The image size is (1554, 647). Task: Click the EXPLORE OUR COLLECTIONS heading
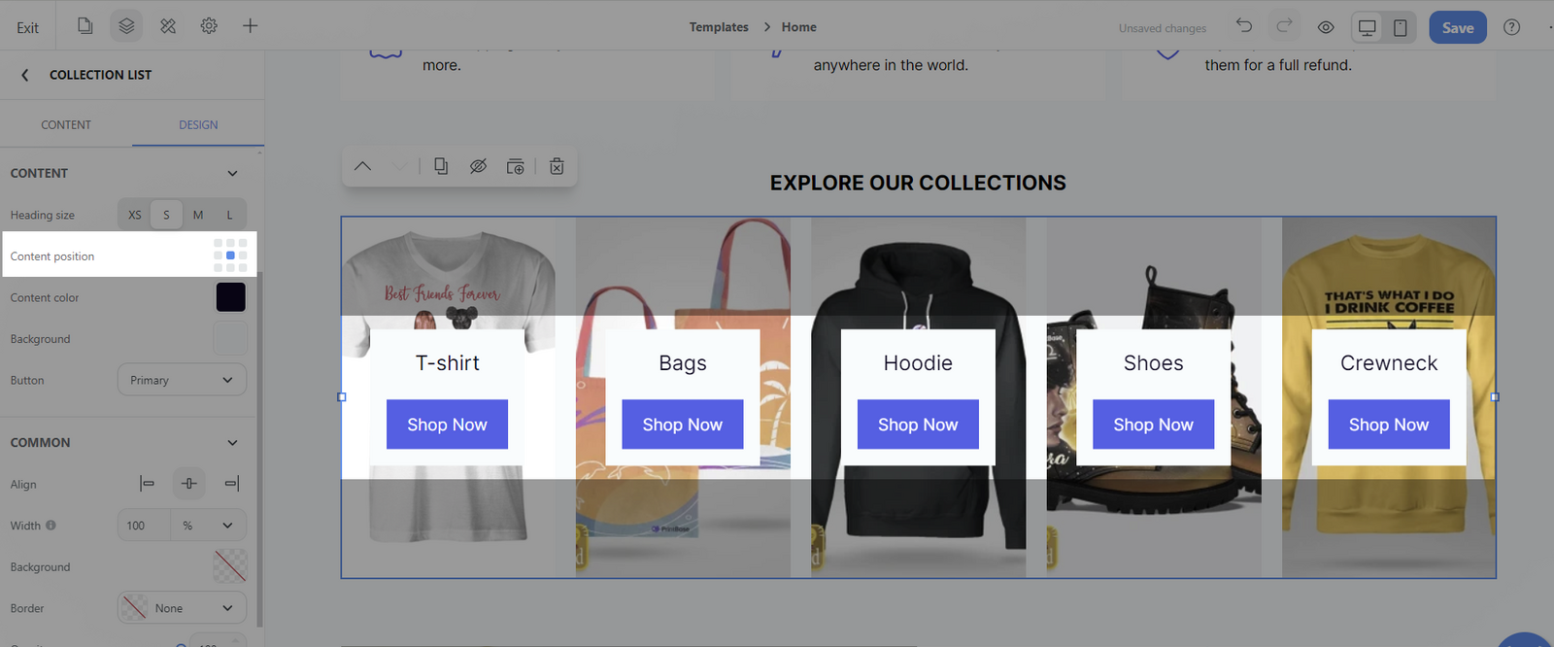(x=918, y=183)
